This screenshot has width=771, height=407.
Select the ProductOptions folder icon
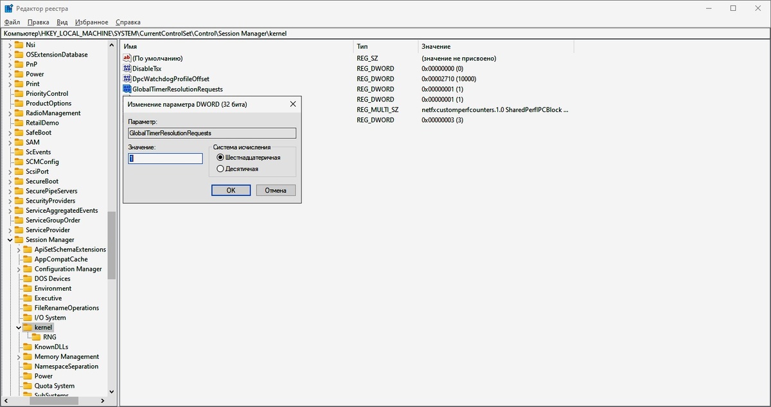(19, 104)
